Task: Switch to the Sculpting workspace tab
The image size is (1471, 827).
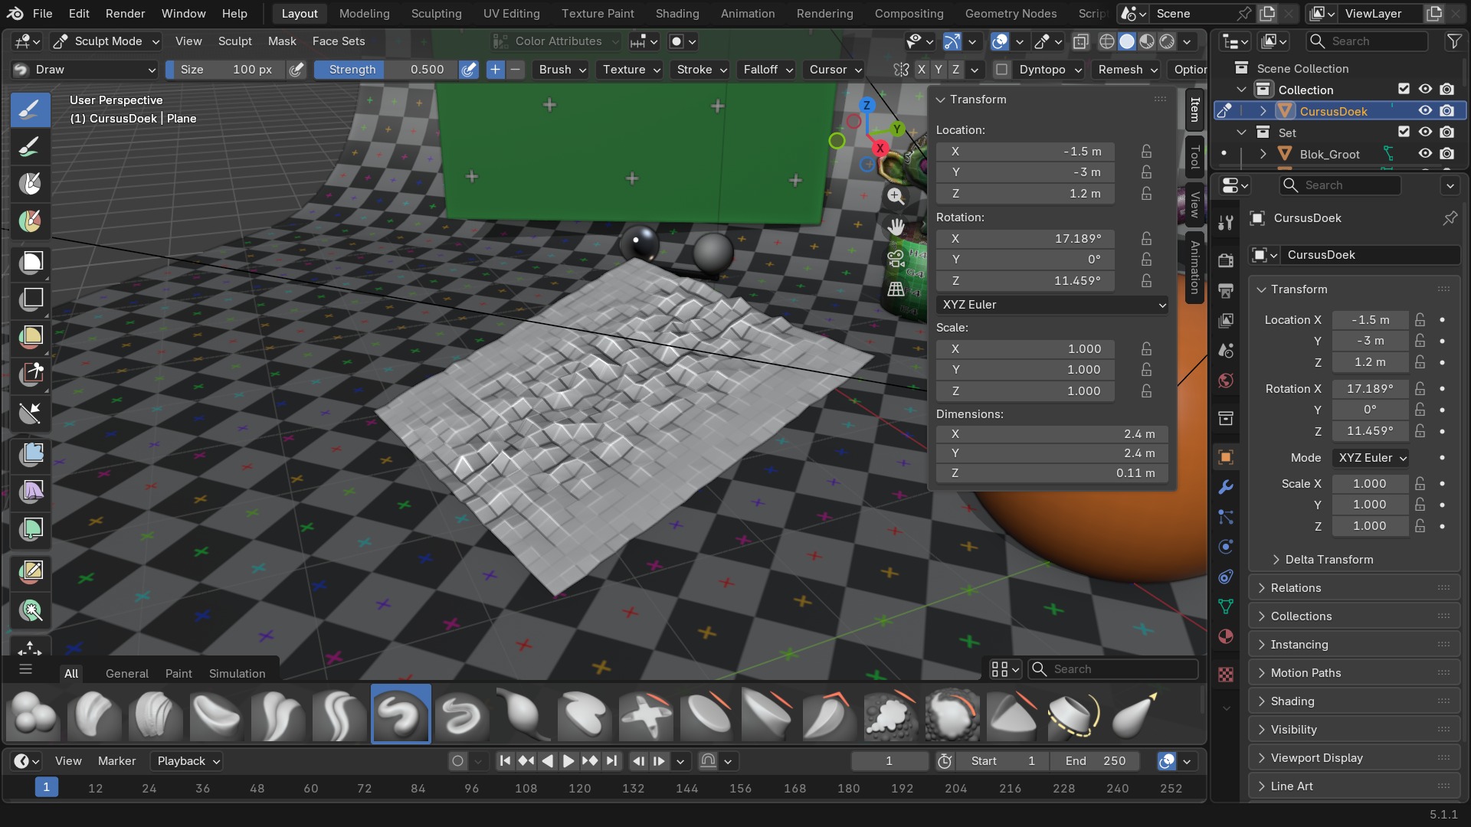Action: point(436,14)
